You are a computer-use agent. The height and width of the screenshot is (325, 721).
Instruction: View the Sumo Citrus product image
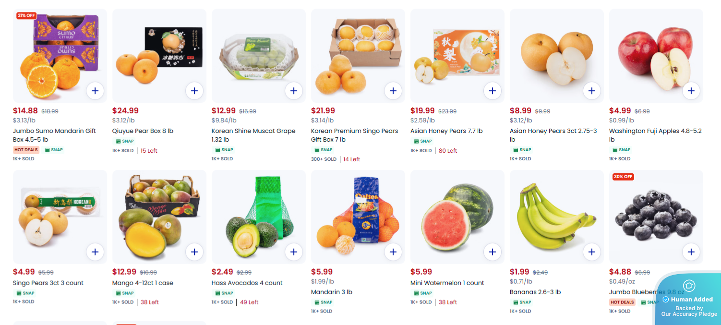click(x=60, y=55)
